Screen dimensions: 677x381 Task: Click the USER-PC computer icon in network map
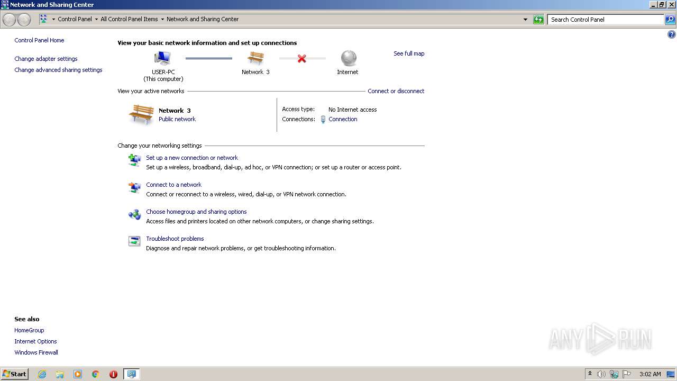tap(162, 58)
